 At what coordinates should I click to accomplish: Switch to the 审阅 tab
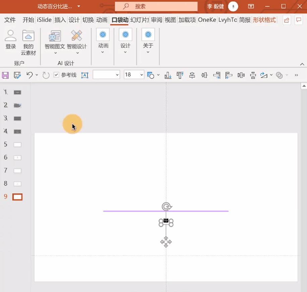tap(157, 20)
